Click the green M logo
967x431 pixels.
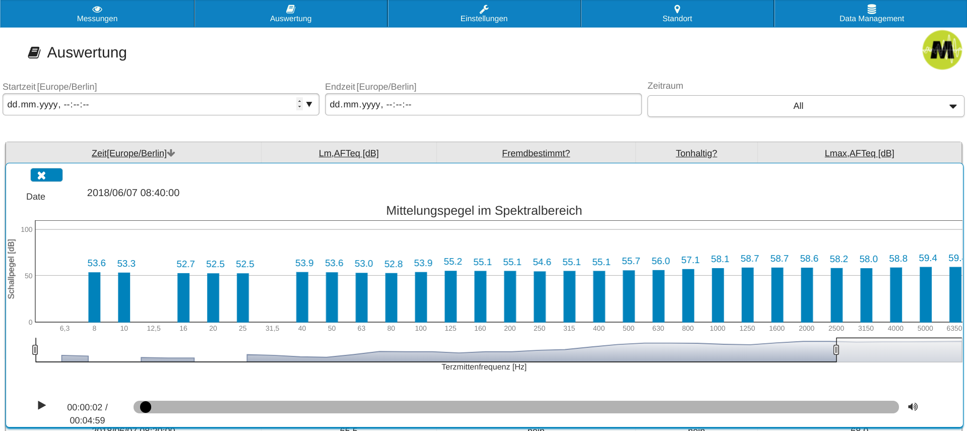(x=942, y=50)
